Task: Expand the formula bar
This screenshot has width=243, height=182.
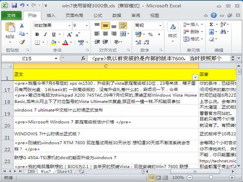Action: click(x=239, y=58)
